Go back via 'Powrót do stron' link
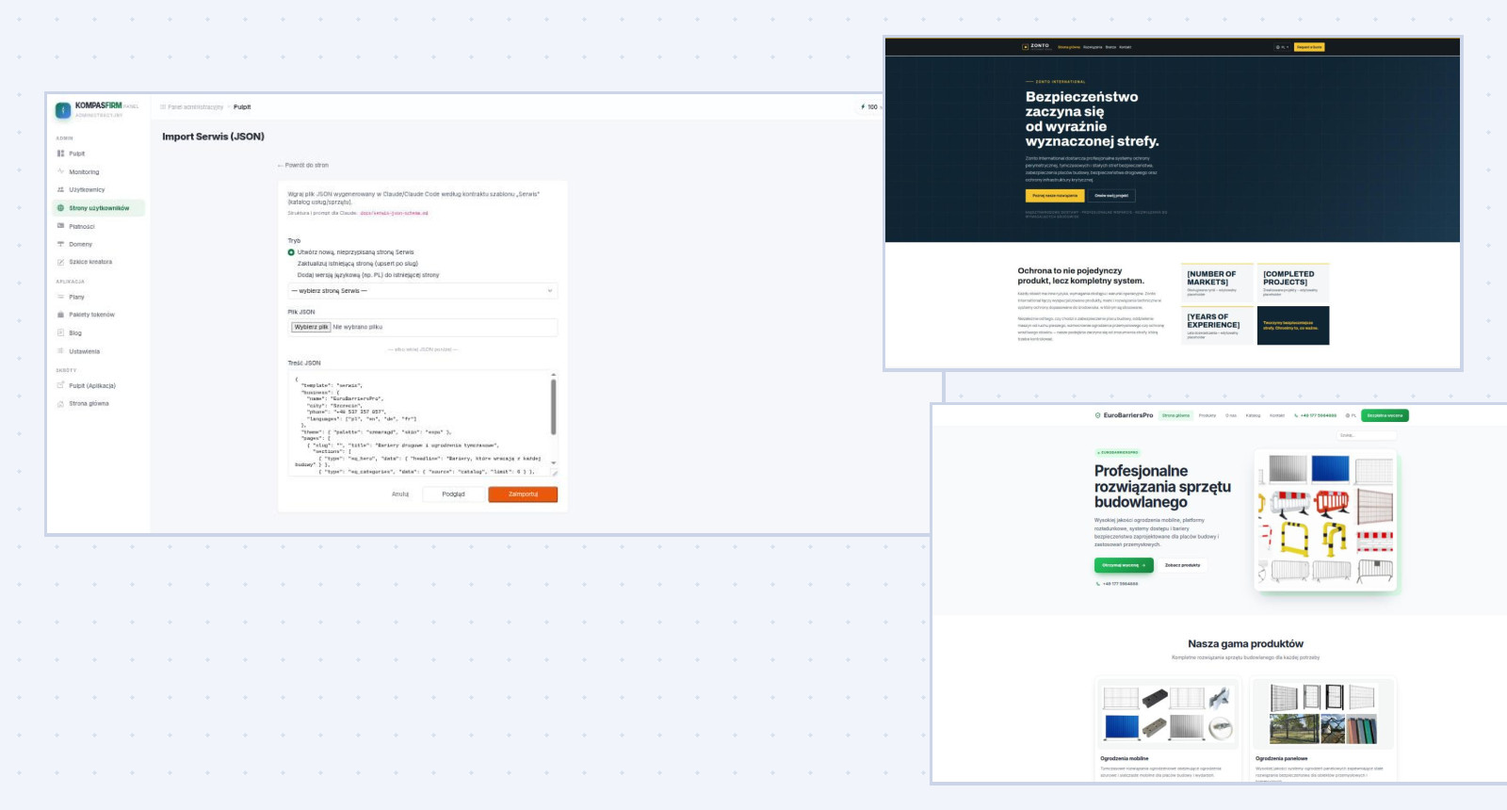The width and height of the screenshot is (1507, 810). pyautogui.click(x=303, y=165)
